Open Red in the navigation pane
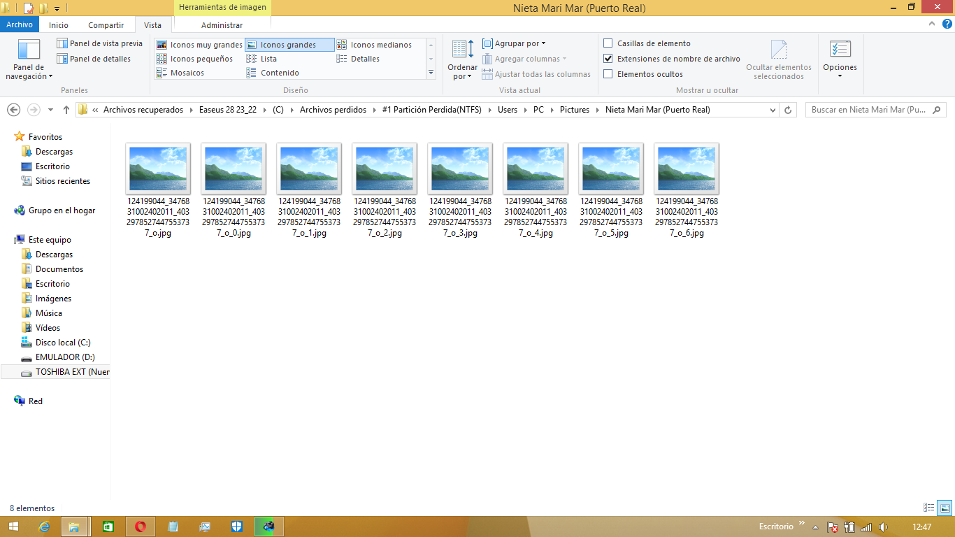Screen dimensions: 955x537 pos(36,401)
